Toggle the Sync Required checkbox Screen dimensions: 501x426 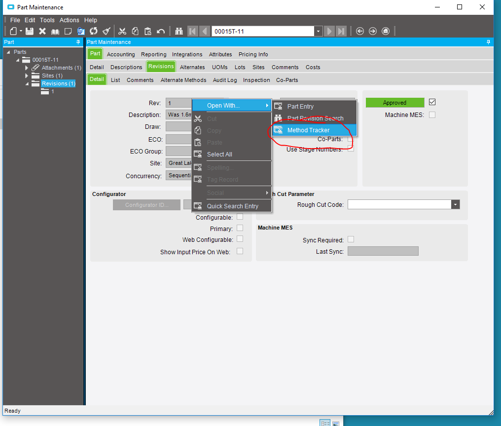click(351, 239)
